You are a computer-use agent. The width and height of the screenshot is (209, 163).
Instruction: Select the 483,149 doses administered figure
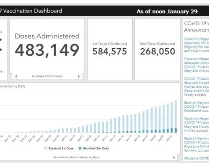click(47, 50)
